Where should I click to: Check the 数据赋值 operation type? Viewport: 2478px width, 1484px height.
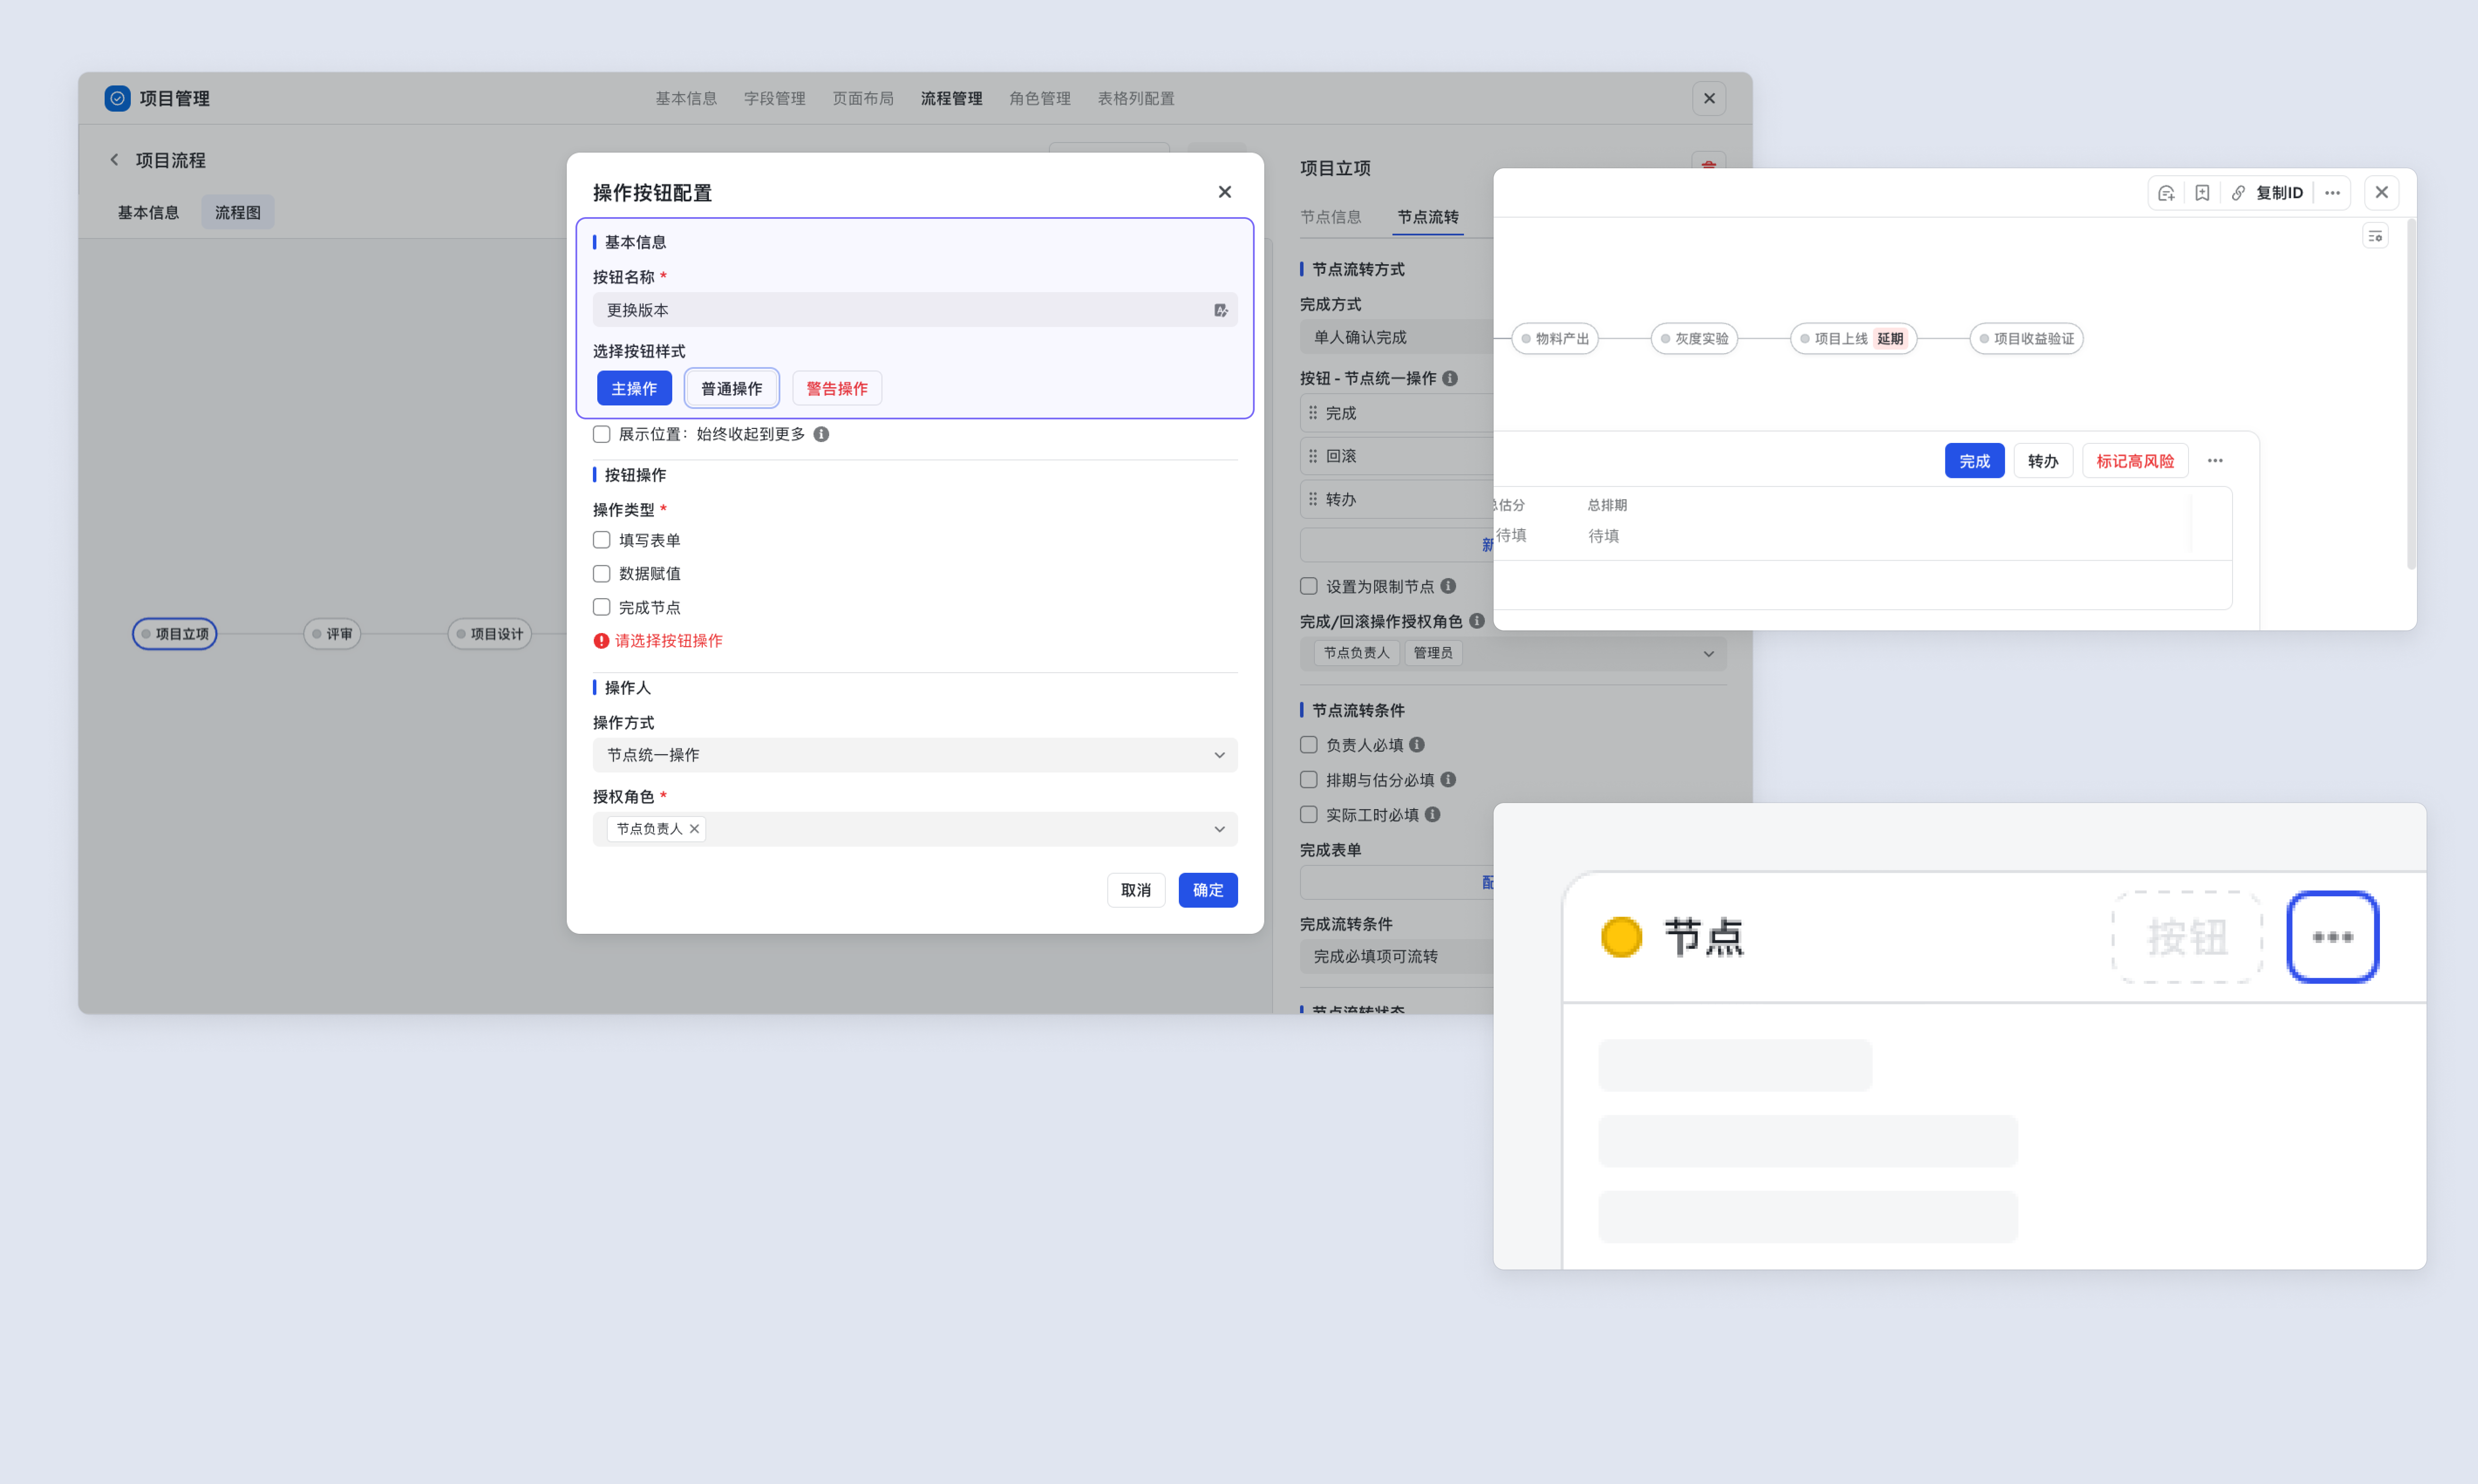tap(601, 574)
